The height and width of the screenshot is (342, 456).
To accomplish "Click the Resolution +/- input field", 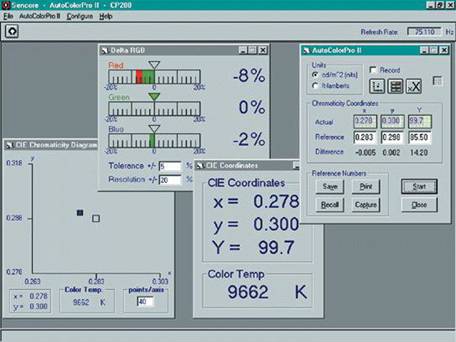I will coord(170,180).
